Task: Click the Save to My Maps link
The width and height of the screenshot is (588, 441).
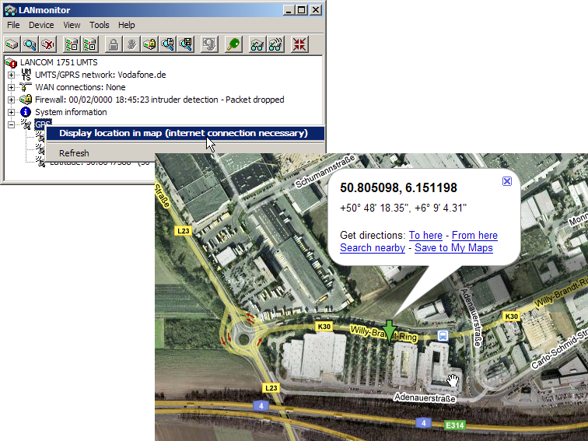Action: point(453,248)
